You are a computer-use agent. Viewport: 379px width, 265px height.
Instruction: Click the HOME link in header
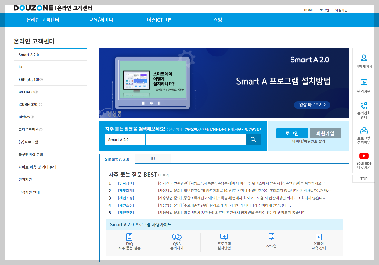(309, 10)
